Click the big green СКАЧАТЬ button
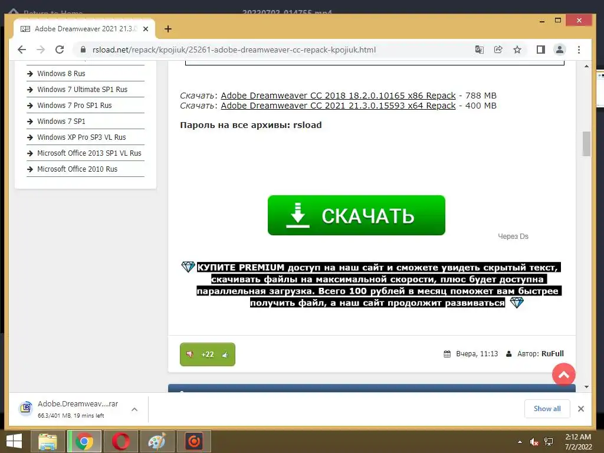The width and height of the screenshot is (604, 453). click(x=356, y=215)
